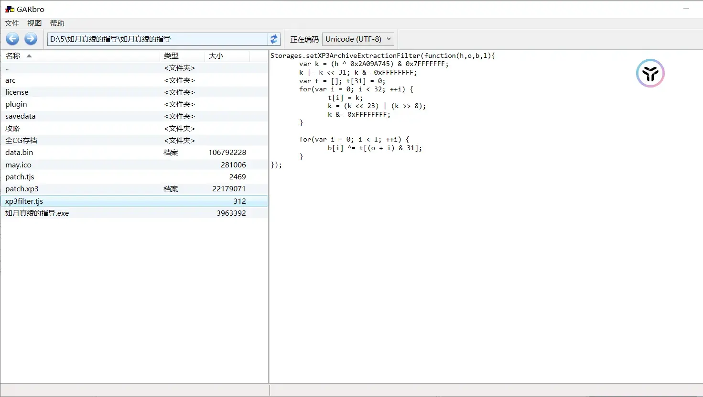Minimize the GARbro window
The width and height of the screenshot is (703, 397).
[686, 9]
